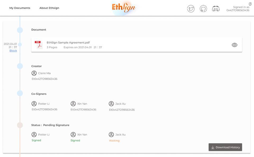Viewport: 254px width, 157px height.
Task: Click the Download History button
Action: coord(225,147)
